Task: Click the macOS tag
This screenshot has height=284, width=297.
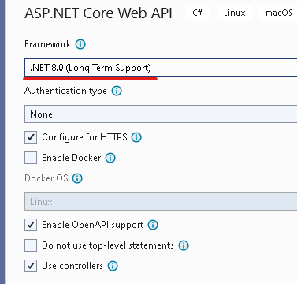Action: (x=279, y=13)
